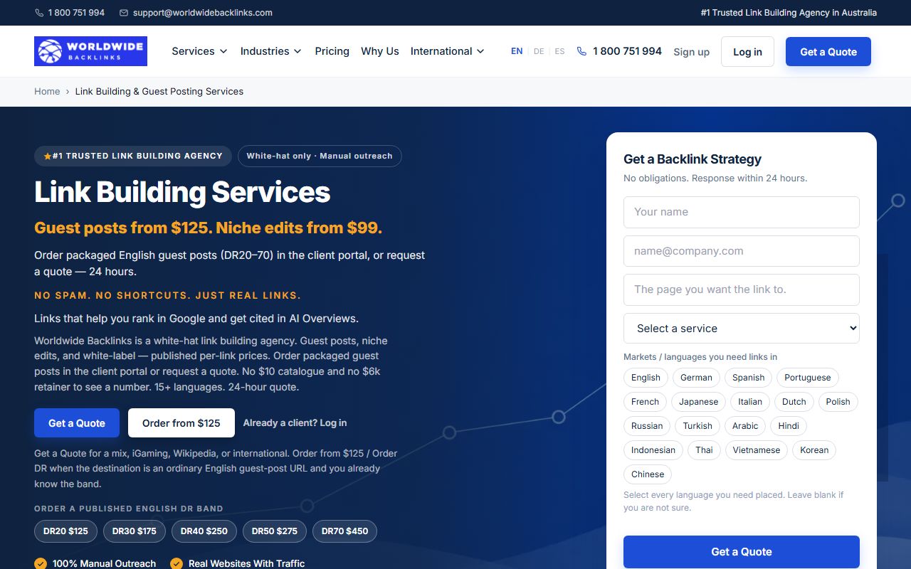This screenshot has height=569, width=911.
Task: Switch site language to EN
Action: [x=517, y=51]
